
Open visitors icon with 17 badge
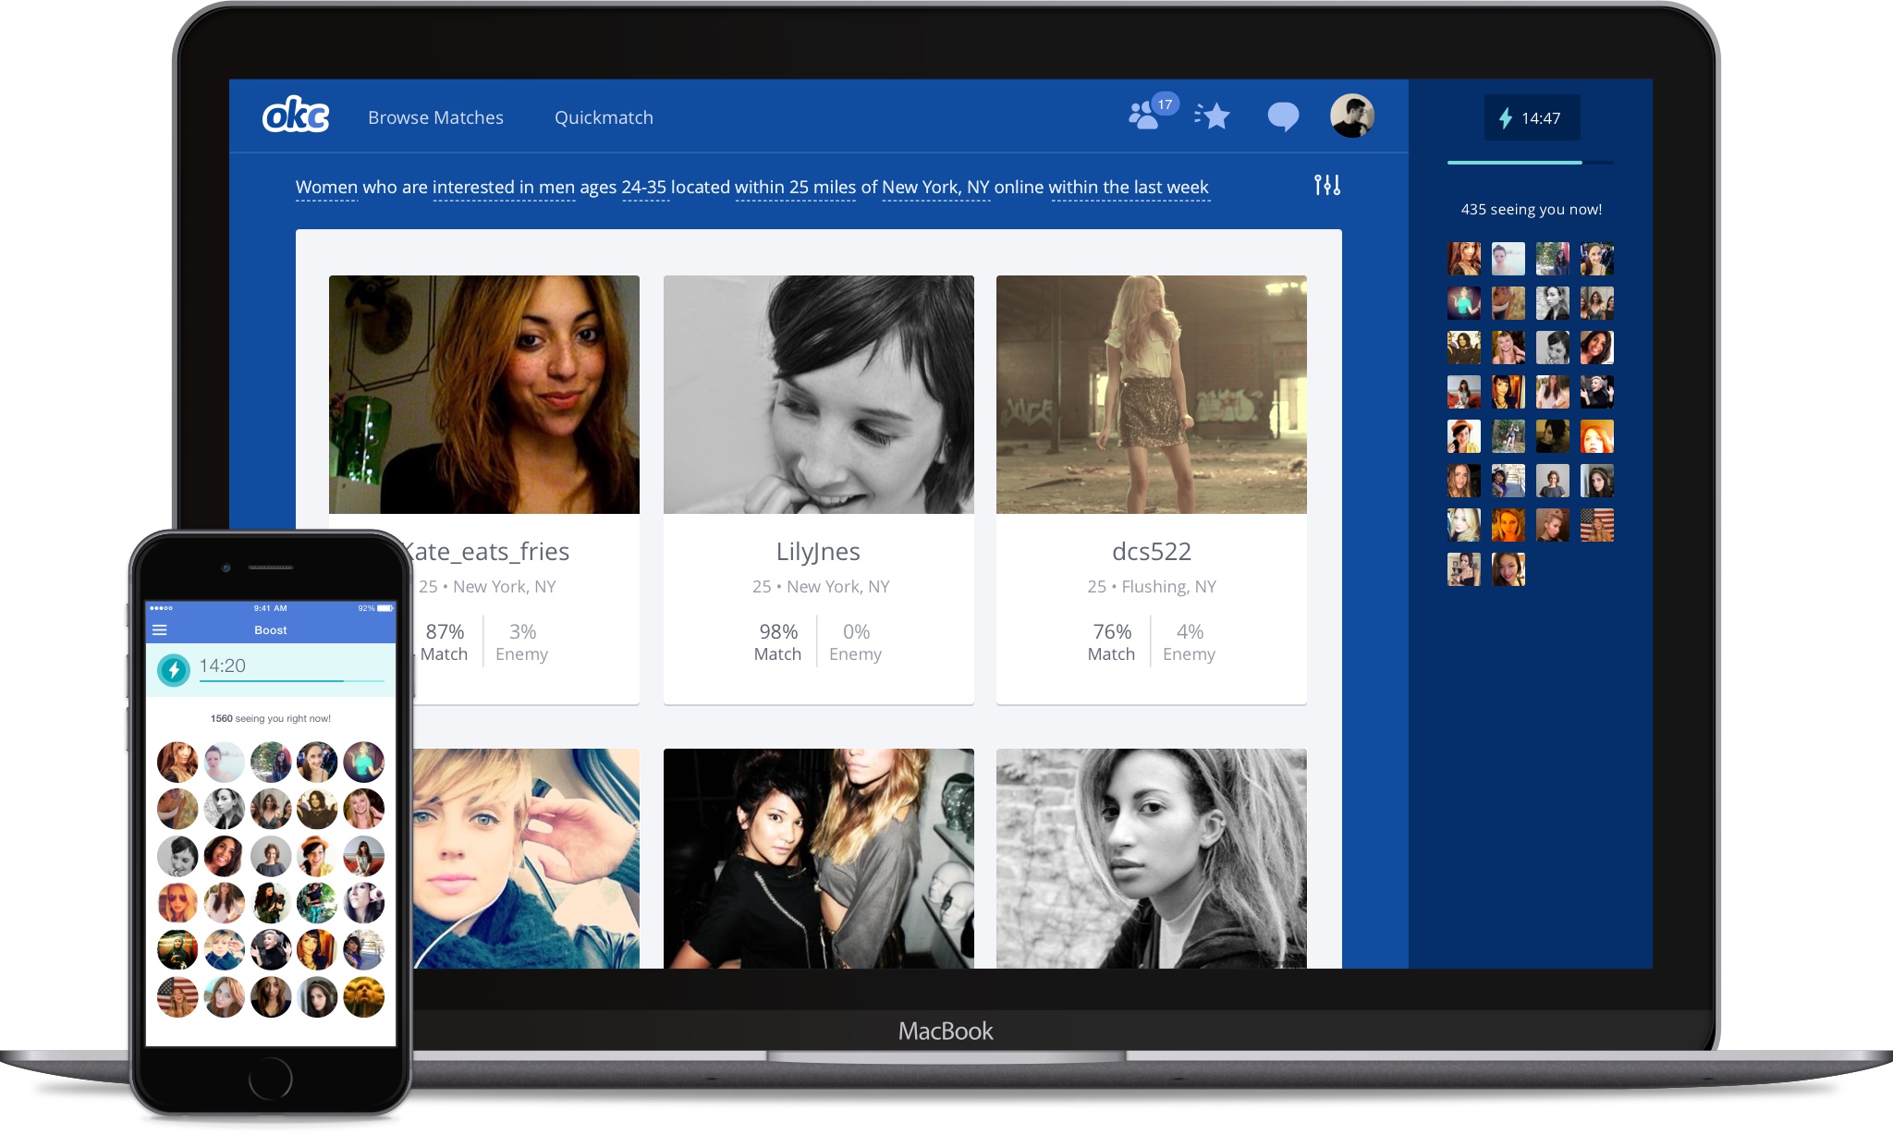click(x=1146, y=116)
